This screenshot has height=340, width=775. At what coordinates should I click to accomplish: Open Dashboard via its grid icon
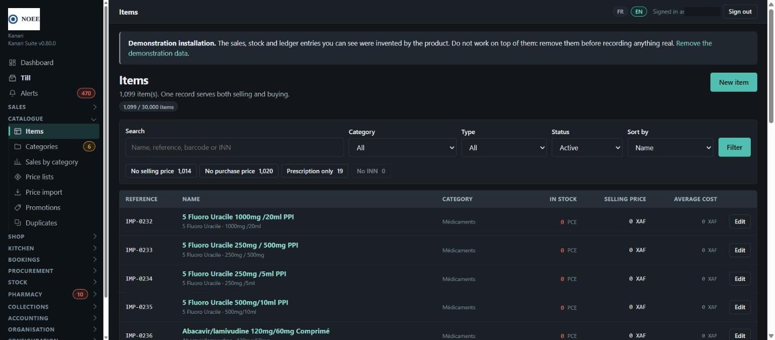click(x=13, y=63)
